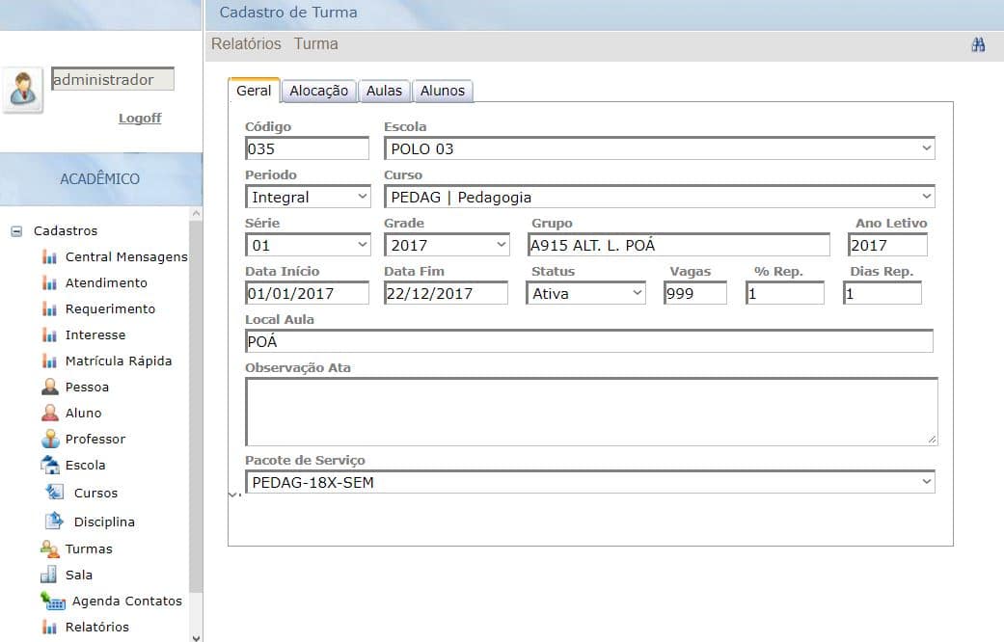Viewport: 1004px width, 642px height.
Task: Click the sidebar Relatórios chart icon
Action: point(49,628)
